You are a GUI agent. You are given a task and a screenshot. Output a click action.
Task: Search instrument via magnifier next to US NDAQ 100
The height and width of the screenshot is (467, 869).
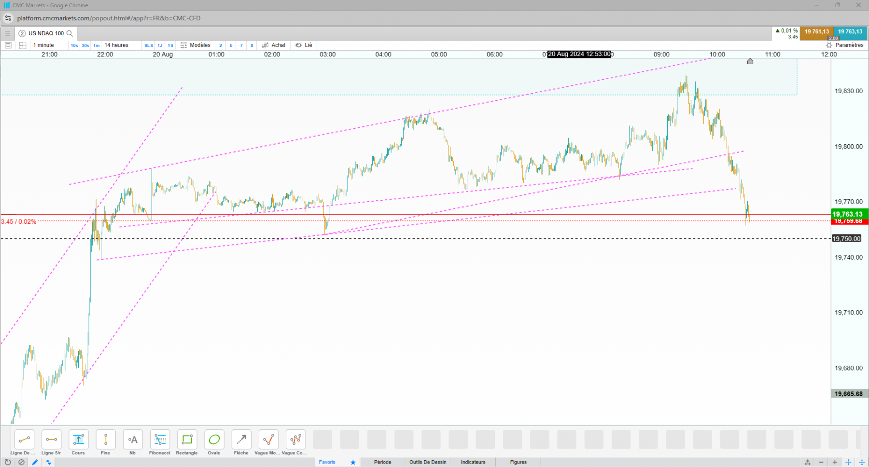[x=70, y=33]
